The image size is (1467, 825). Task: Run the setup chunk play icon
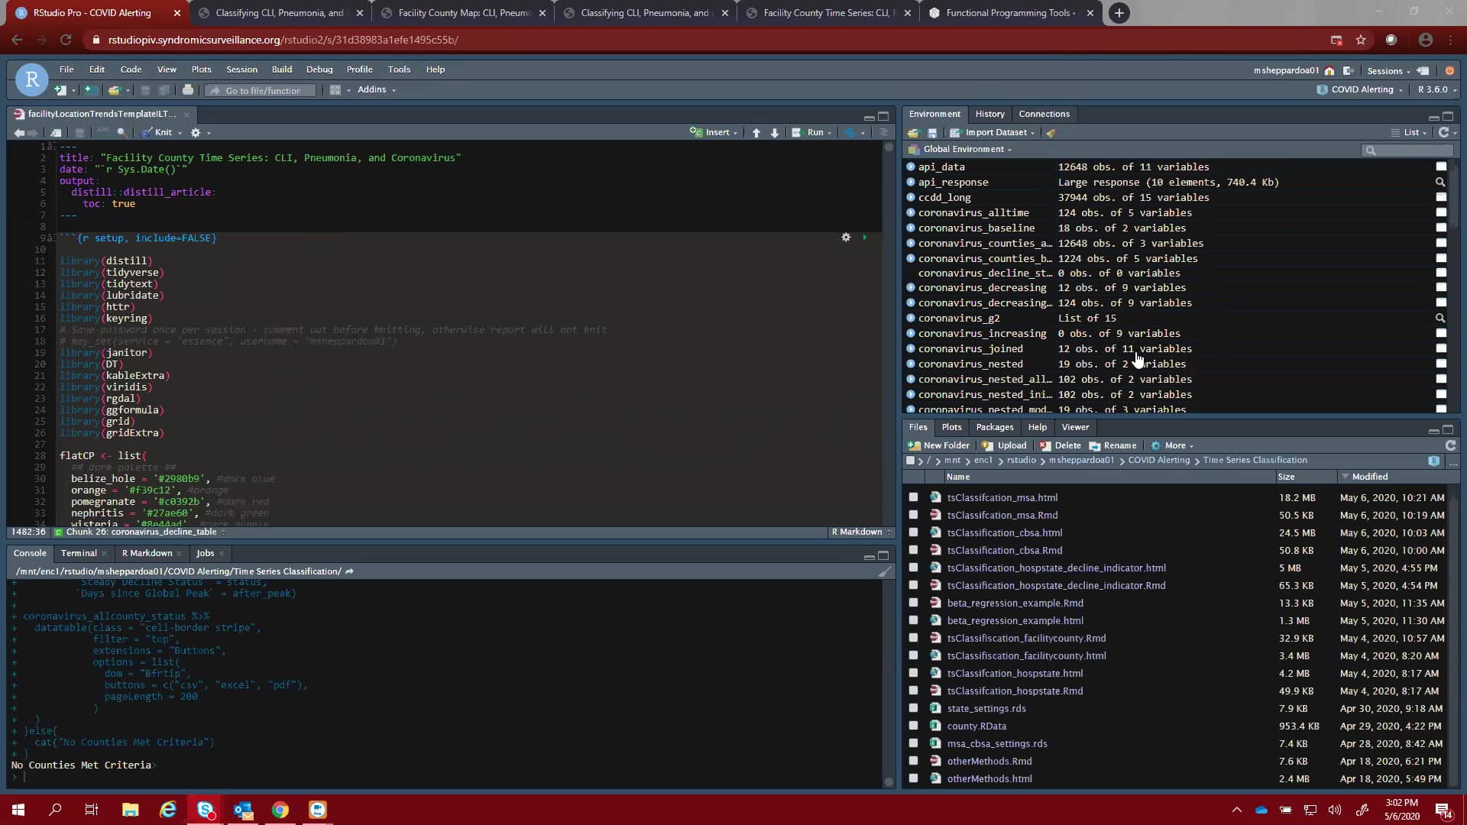(865, 238)
